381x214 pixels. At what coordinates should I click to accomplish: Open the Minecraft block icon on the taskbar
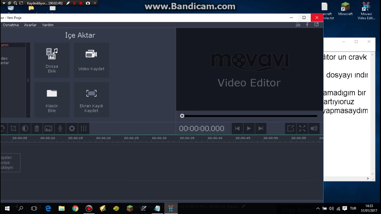[x=130, y=209]
